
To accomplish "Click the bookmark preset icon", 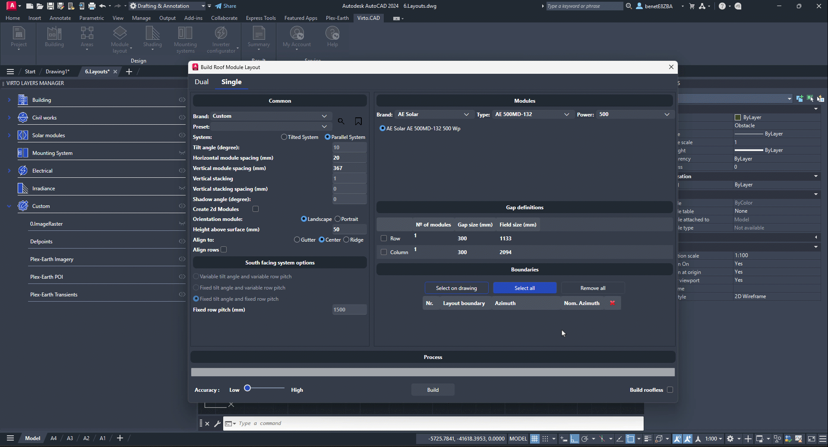I will [358, 121].
